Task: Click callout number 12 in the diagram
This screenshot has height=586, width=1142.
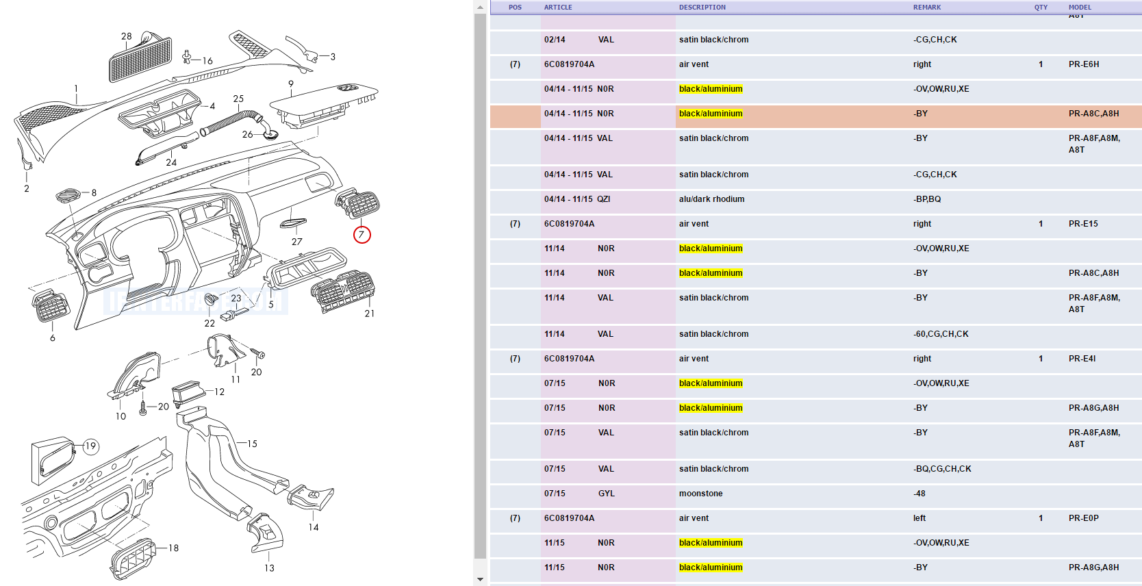Action: 219,392
